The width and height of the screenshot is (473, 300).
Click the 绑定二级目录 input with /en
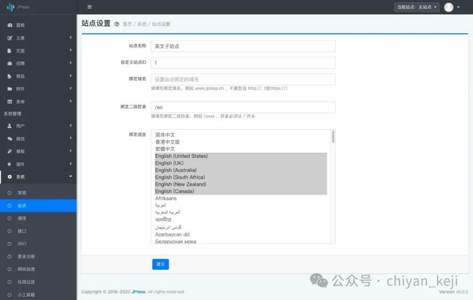[x=243, y=107]
